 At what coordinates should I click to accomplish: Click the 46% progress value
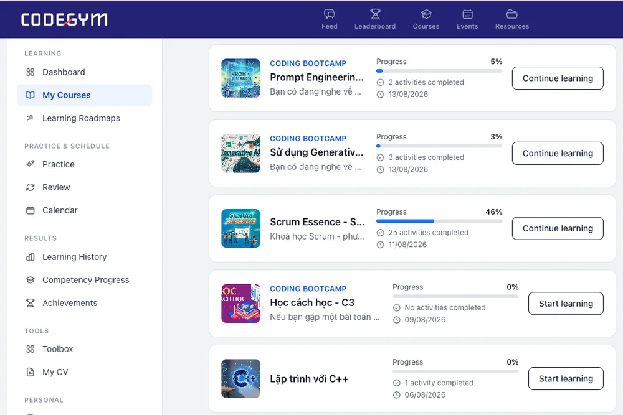493,212
